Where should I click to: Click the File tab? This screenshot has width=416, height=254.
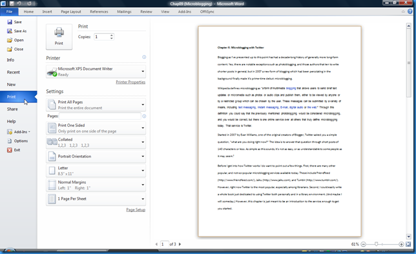[x=9, y=12]
